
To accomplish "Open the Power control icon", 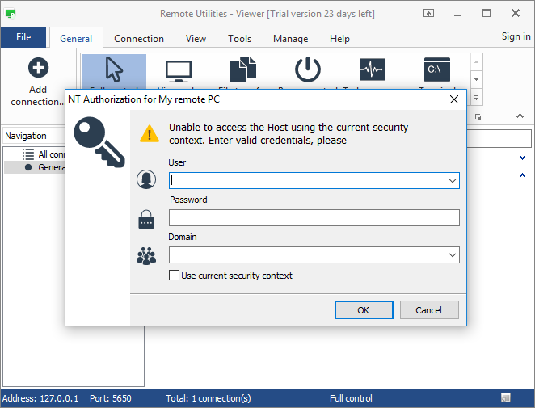I will [x=308, y=69].
